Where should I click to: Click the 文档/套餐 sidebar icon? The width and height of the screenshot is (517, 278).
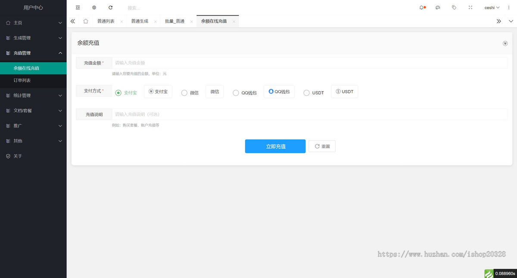pos(8,110)
